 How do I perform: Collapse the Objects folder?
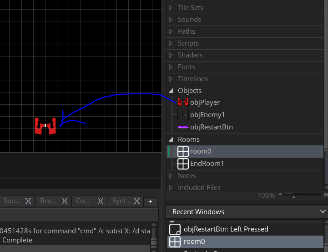tap(171, 91)
